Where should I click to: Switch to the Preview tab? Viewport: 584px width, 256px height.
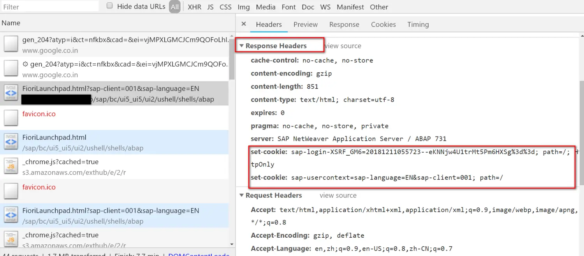coord(306,25)
